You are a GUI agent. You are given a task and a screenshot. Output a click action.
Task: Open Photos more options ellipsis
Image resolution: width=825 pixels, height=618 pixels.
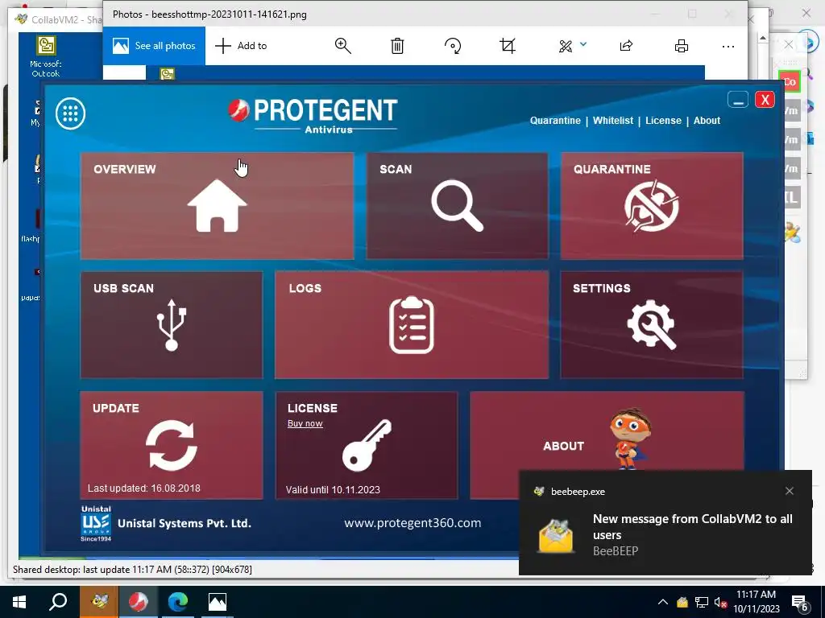(728, 46)
